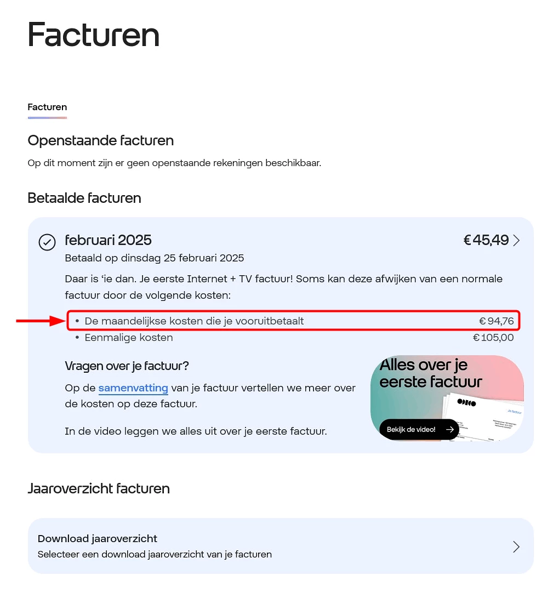Expand the februari 2025 invoice chevron

[x=516, y=240]
